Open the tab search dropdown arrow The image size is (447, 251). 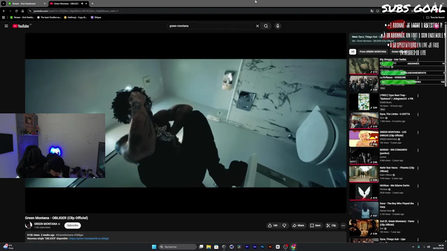[x=3, y=3]
